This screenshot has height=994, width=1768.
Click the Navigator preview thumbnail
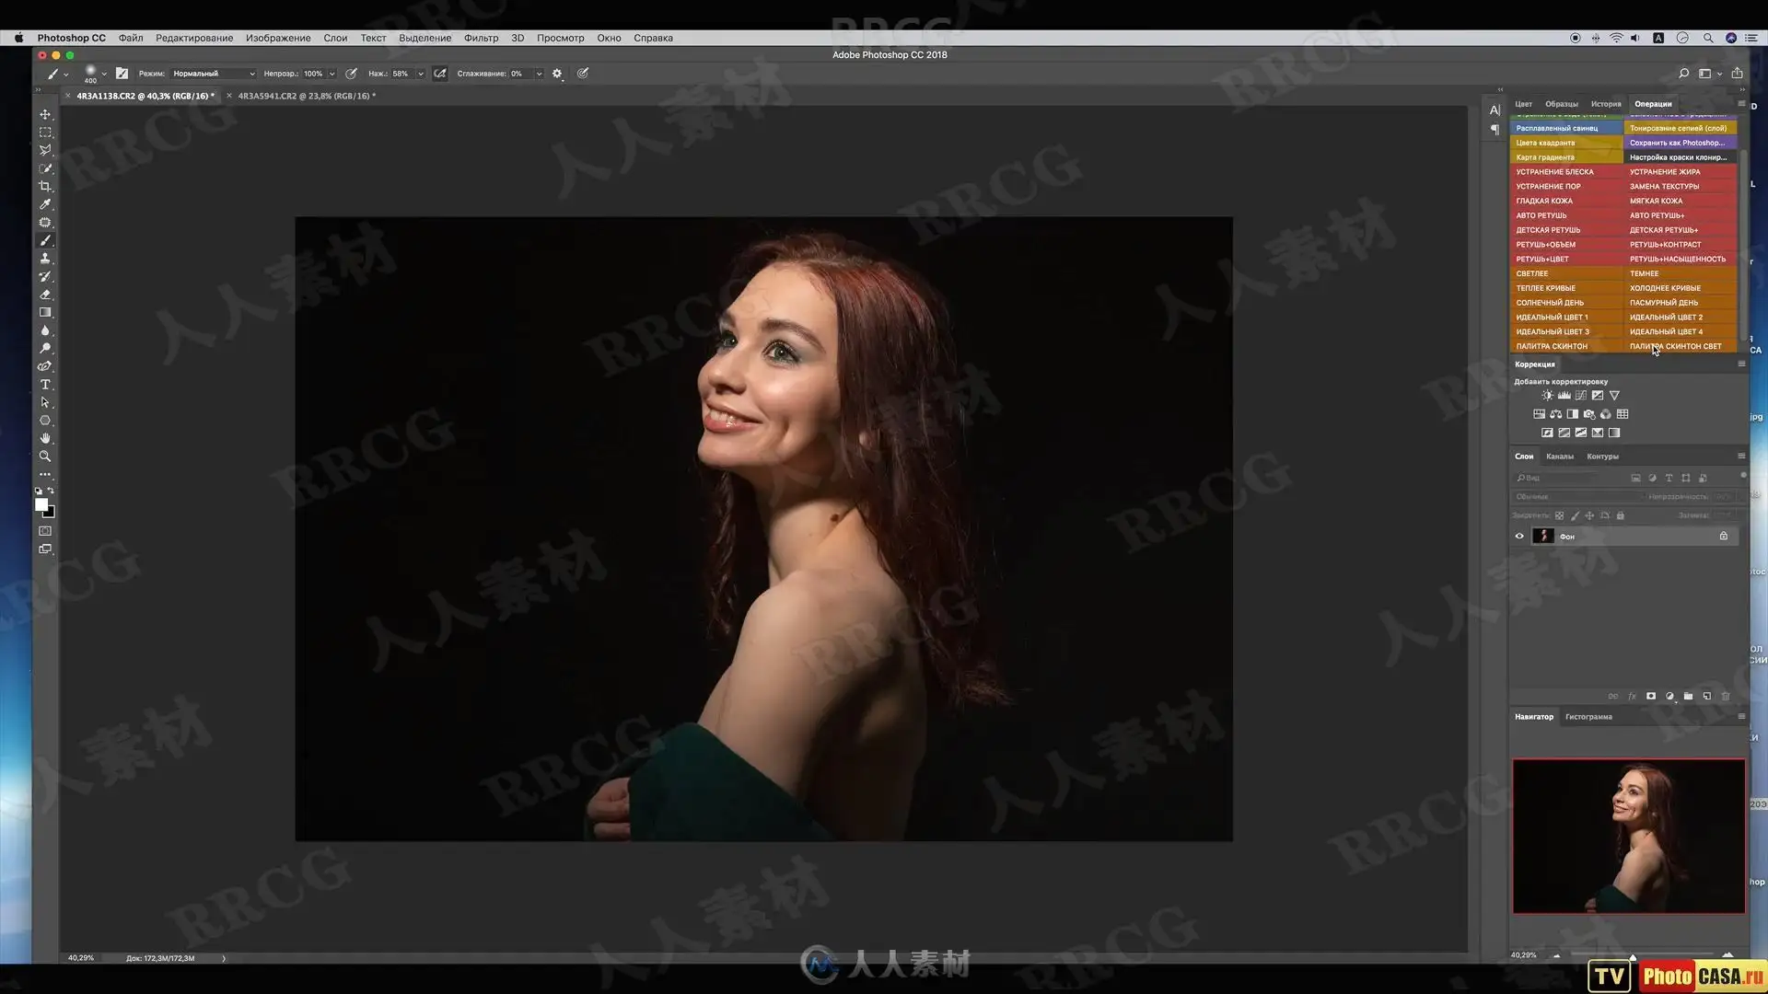coord(1628,836)
